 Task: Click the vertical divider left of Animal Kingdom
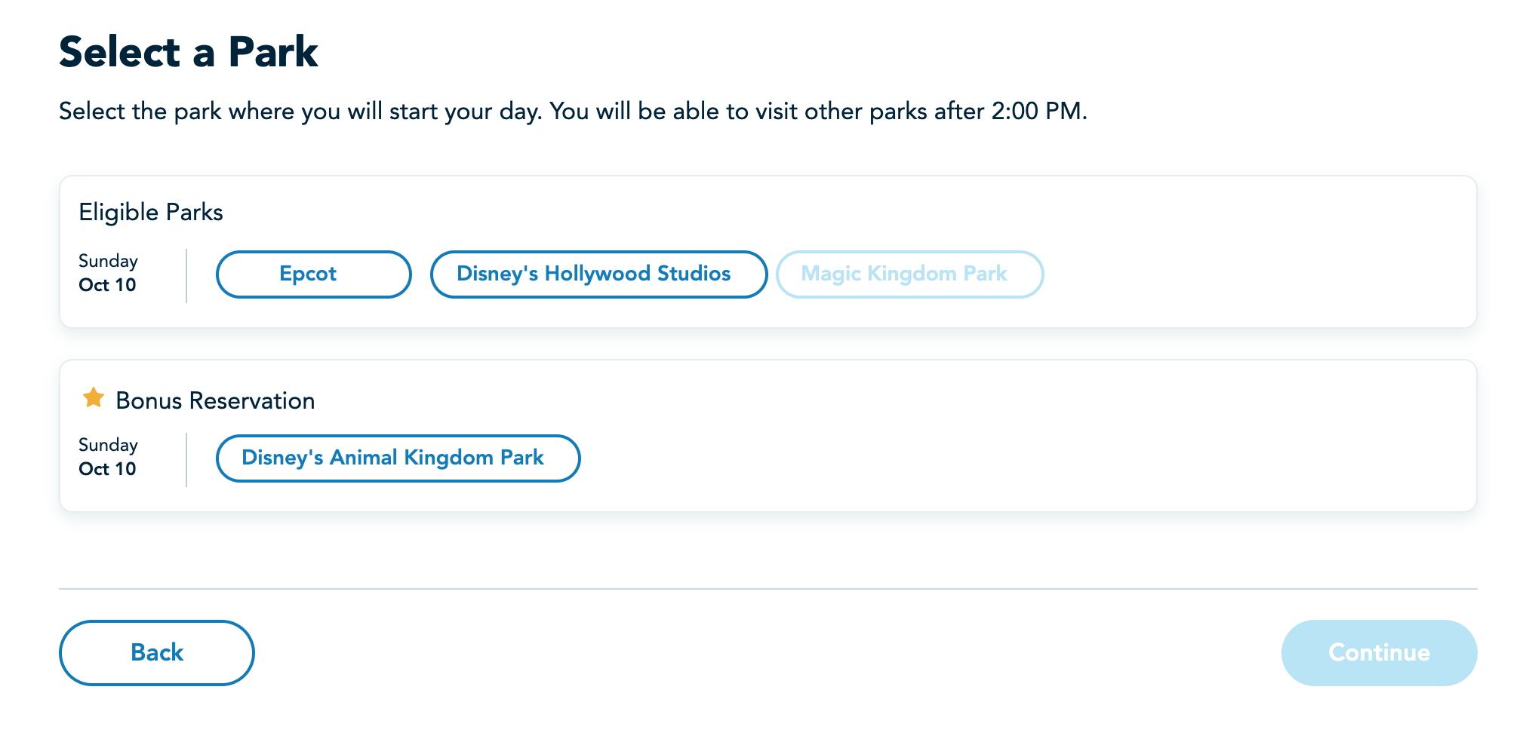186,459
